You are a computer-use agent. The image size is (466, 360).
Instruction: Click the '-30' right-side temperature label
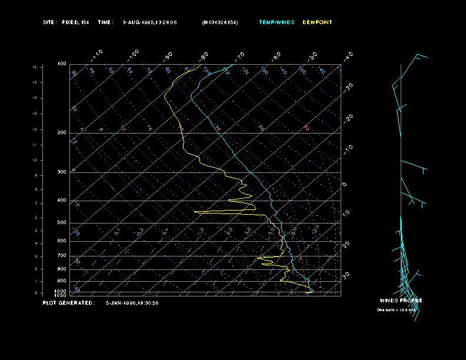click(x=348, y=88)
